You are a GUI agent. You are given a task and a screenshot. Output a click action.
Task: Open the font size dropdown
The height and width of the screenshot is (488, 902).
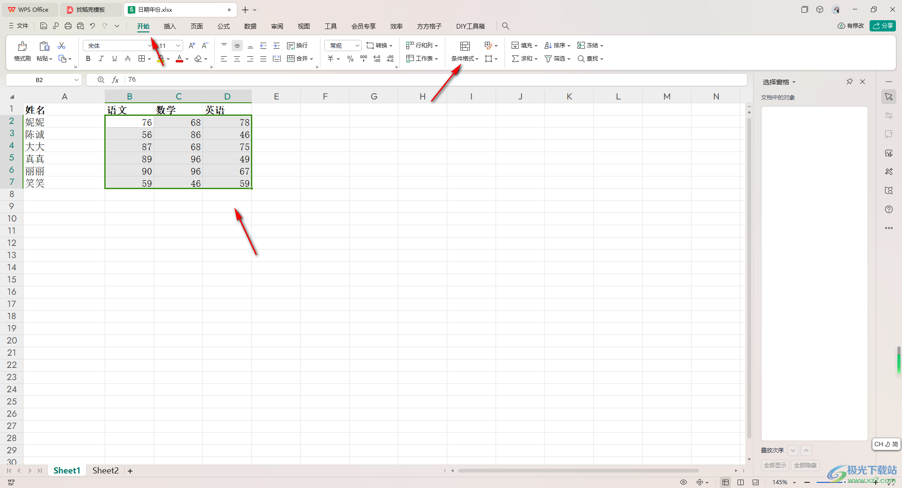[x=178, y=46]
